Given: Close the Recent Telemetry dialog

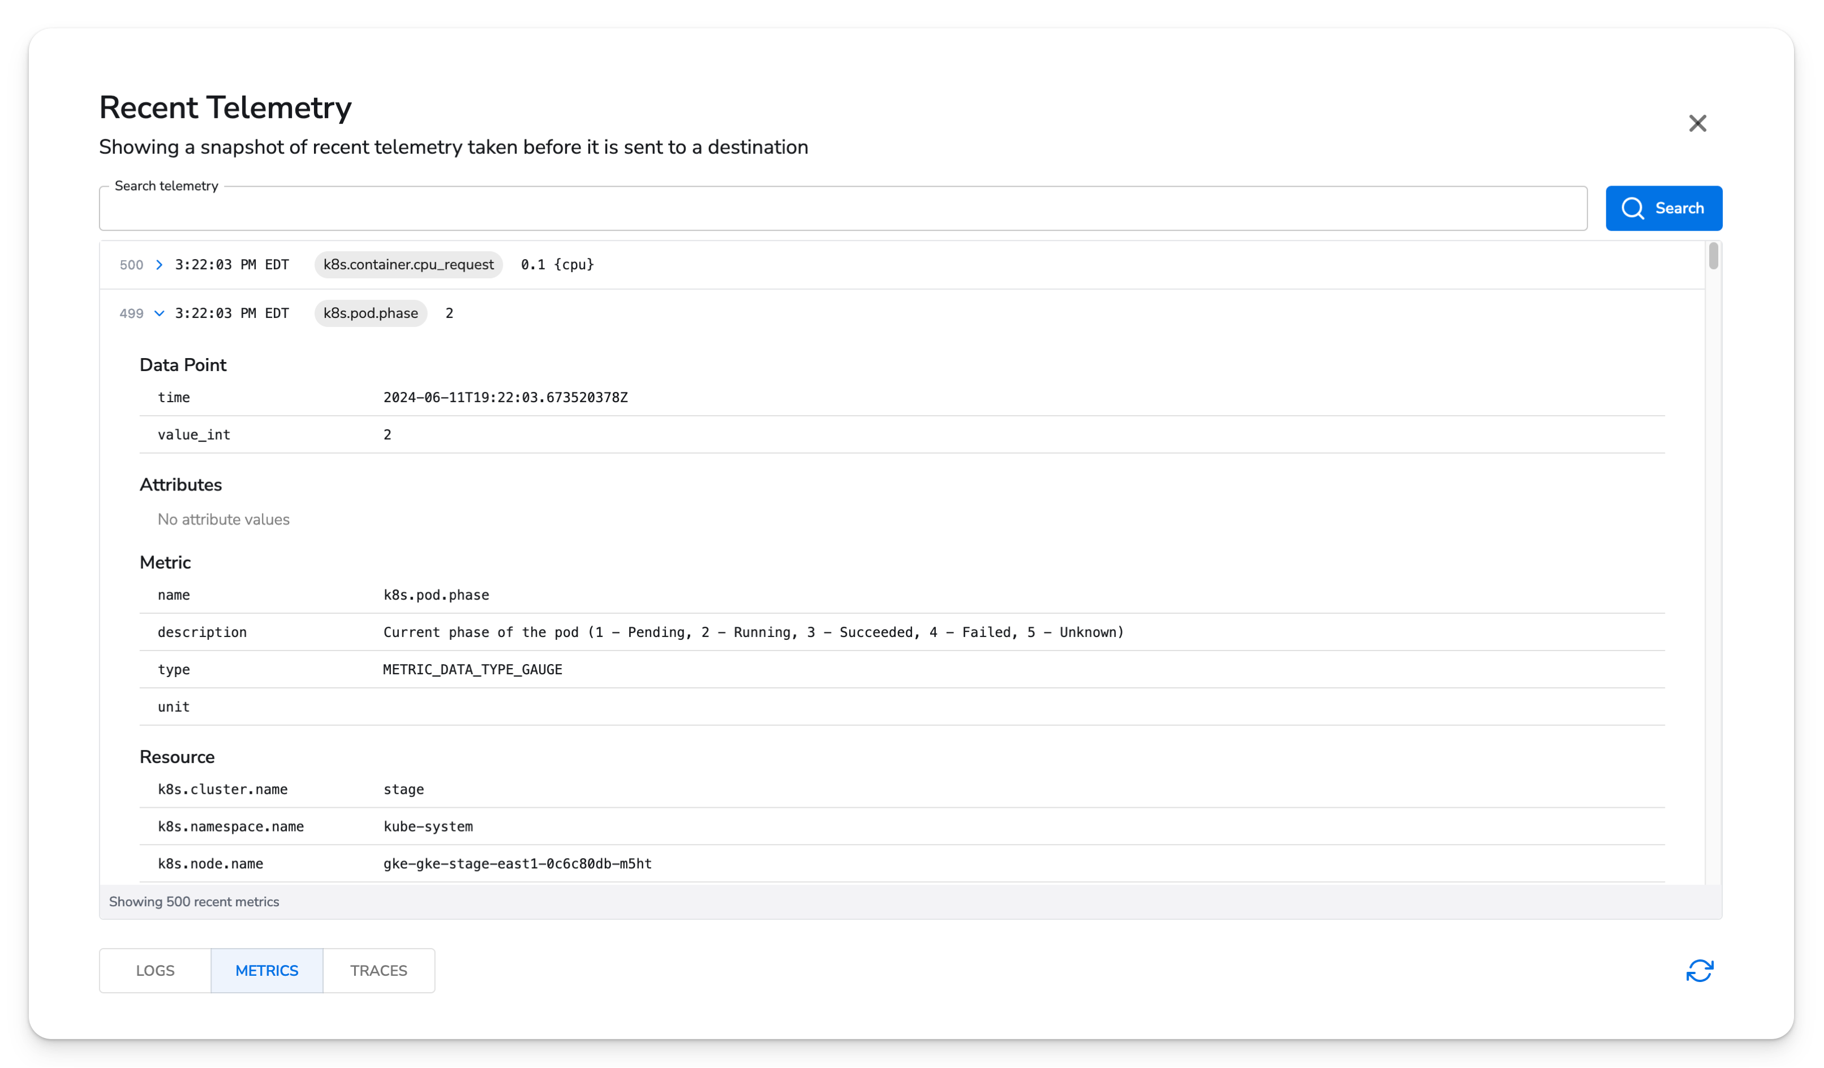Looking at the screenshot, I should pyautogui.click(x=1697, y=123).
